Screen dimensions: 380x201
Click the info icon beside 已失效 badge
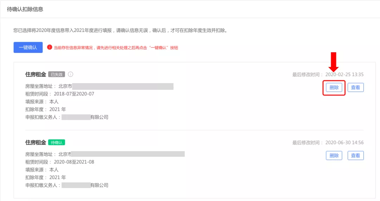coord(70,74)
